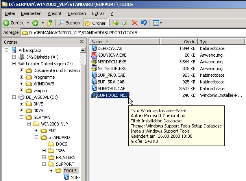Expand the Dokumente und Einstellungen folder node

(x=22, y=70)
